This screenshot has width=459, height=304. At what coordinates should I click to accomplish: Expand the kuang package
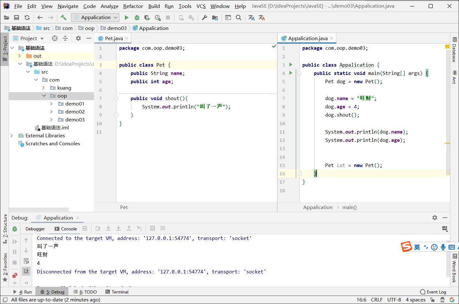(44, 88)
